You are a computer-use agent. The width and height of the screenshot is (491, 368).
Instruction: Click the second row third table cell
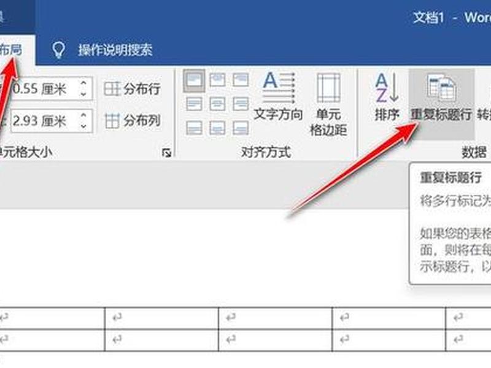[x=275, y=340]
